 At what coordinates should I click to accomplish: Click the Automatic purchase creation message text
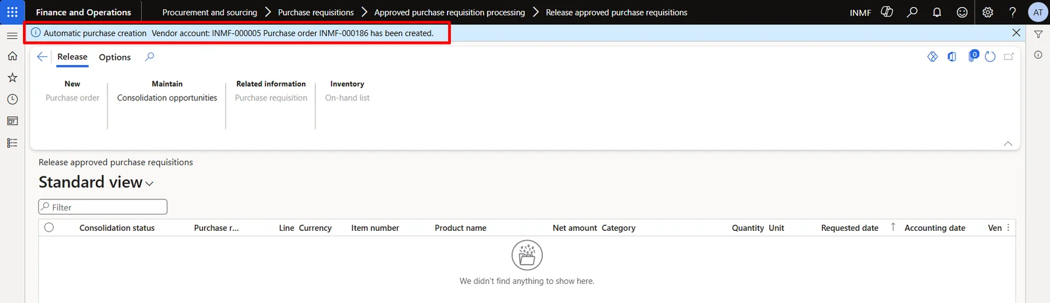click(x=95, y=33)
